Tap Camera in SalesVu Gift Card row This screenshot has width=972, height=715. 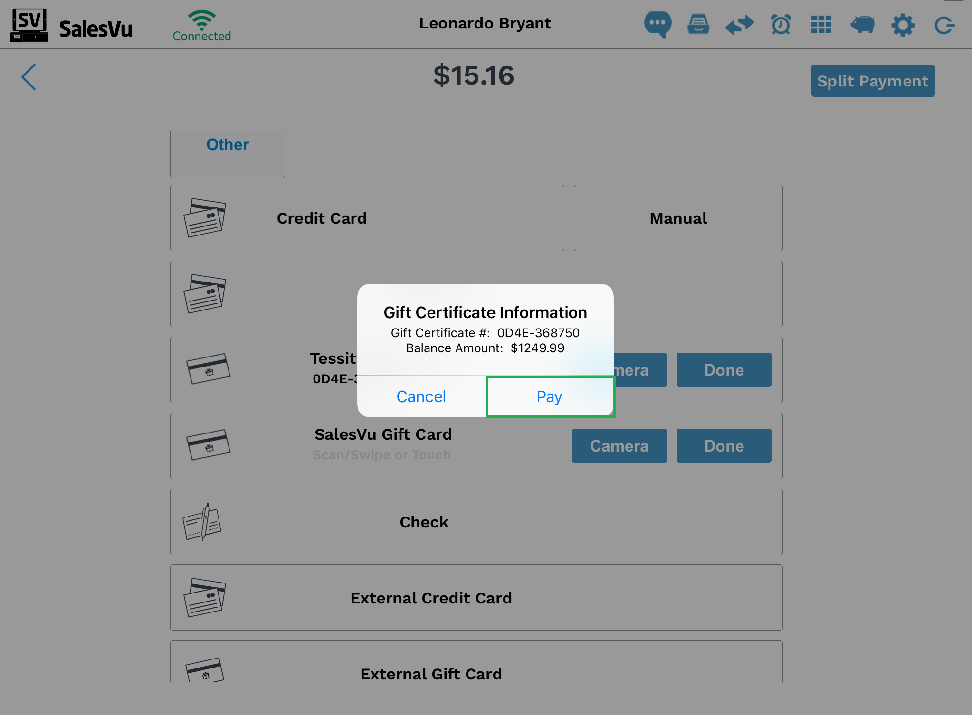619,446
